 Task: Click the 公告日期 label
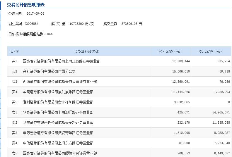pos(16,13)
